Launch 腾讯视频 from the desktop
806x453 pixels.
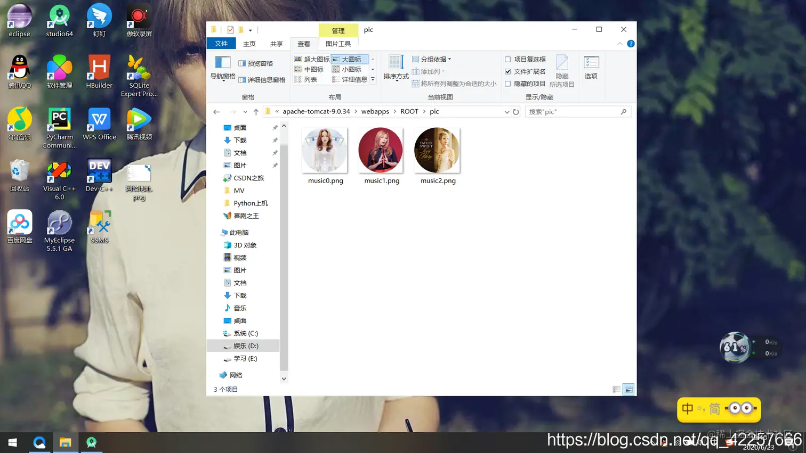139,123
